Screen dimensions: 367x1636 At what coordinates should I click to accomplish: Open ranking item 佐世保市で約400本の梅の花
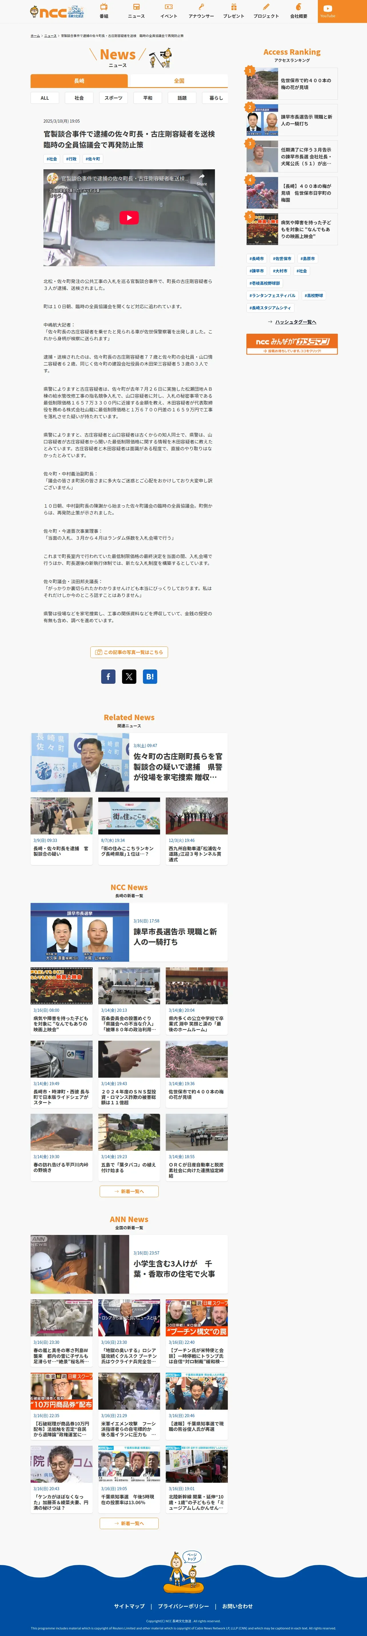(292, 84)
